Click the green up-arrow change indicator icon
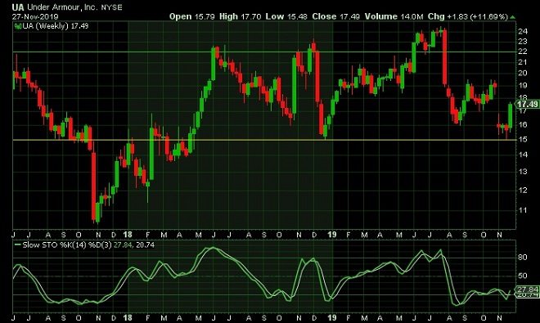This screenshot has width=540, height=323. [x=512, y=17]
